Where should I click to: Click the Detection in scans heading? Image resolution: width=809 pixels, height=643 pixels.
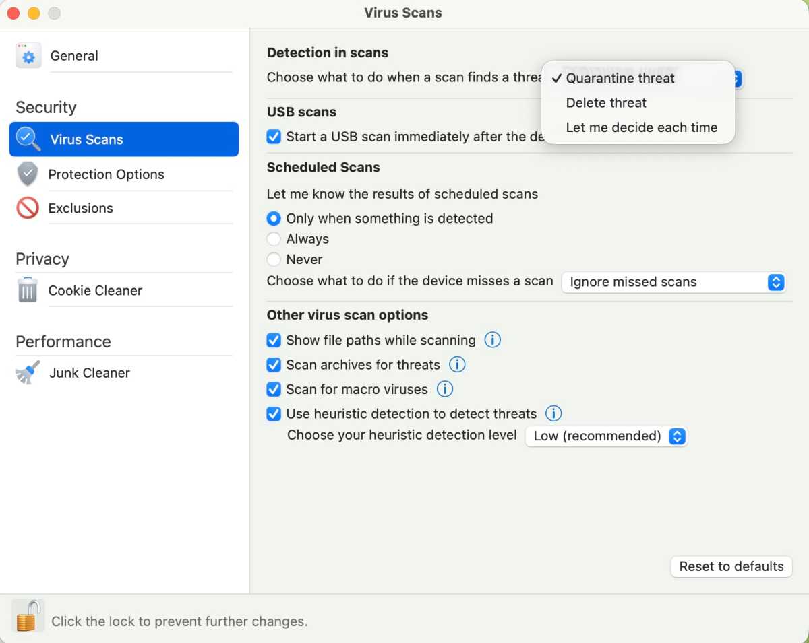328,53
